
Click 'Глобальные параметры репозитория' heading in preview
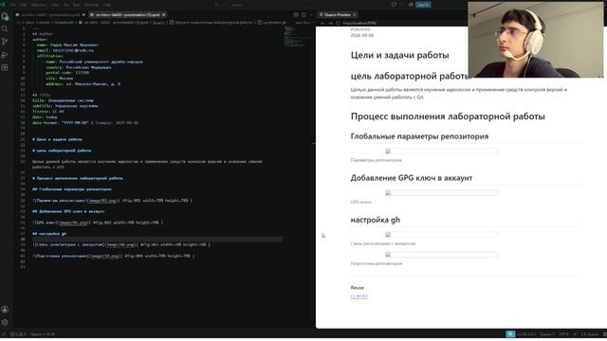point(419,136)
